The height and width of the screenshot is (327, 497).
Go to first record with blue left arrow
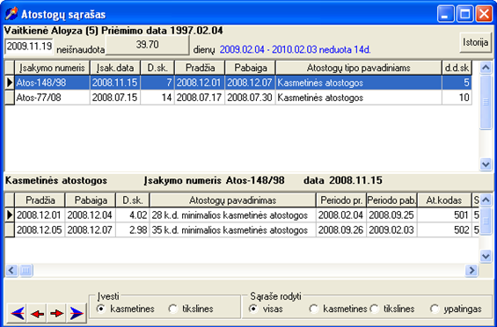coord(18,313)
